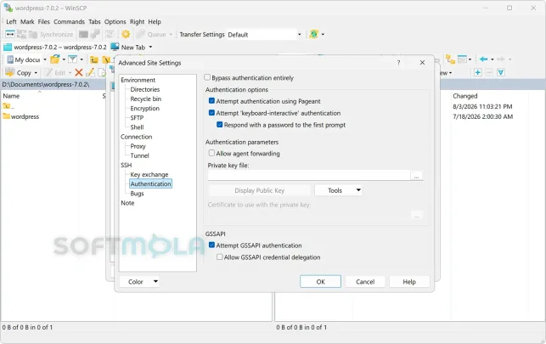The height and width of the screenshot is (344, 546).
Task: Click the Cancel button
Action: (x=365, y=282)
